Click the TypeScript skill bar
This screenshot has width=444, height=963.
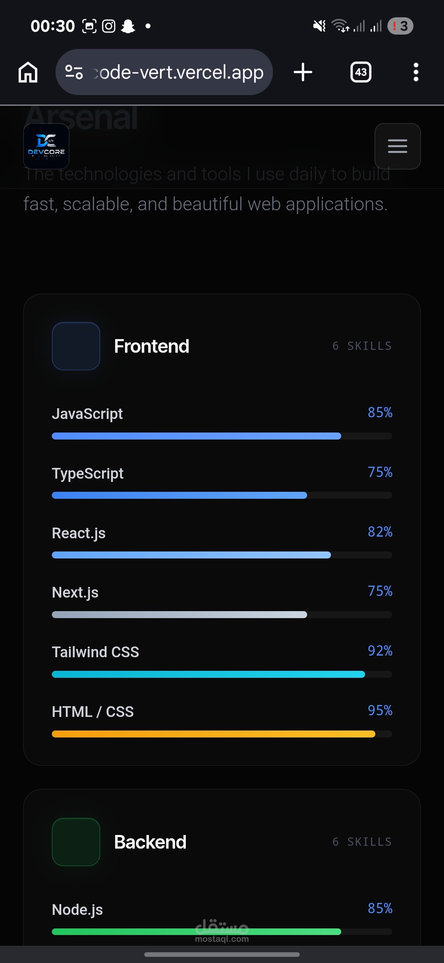pos(222,495)
